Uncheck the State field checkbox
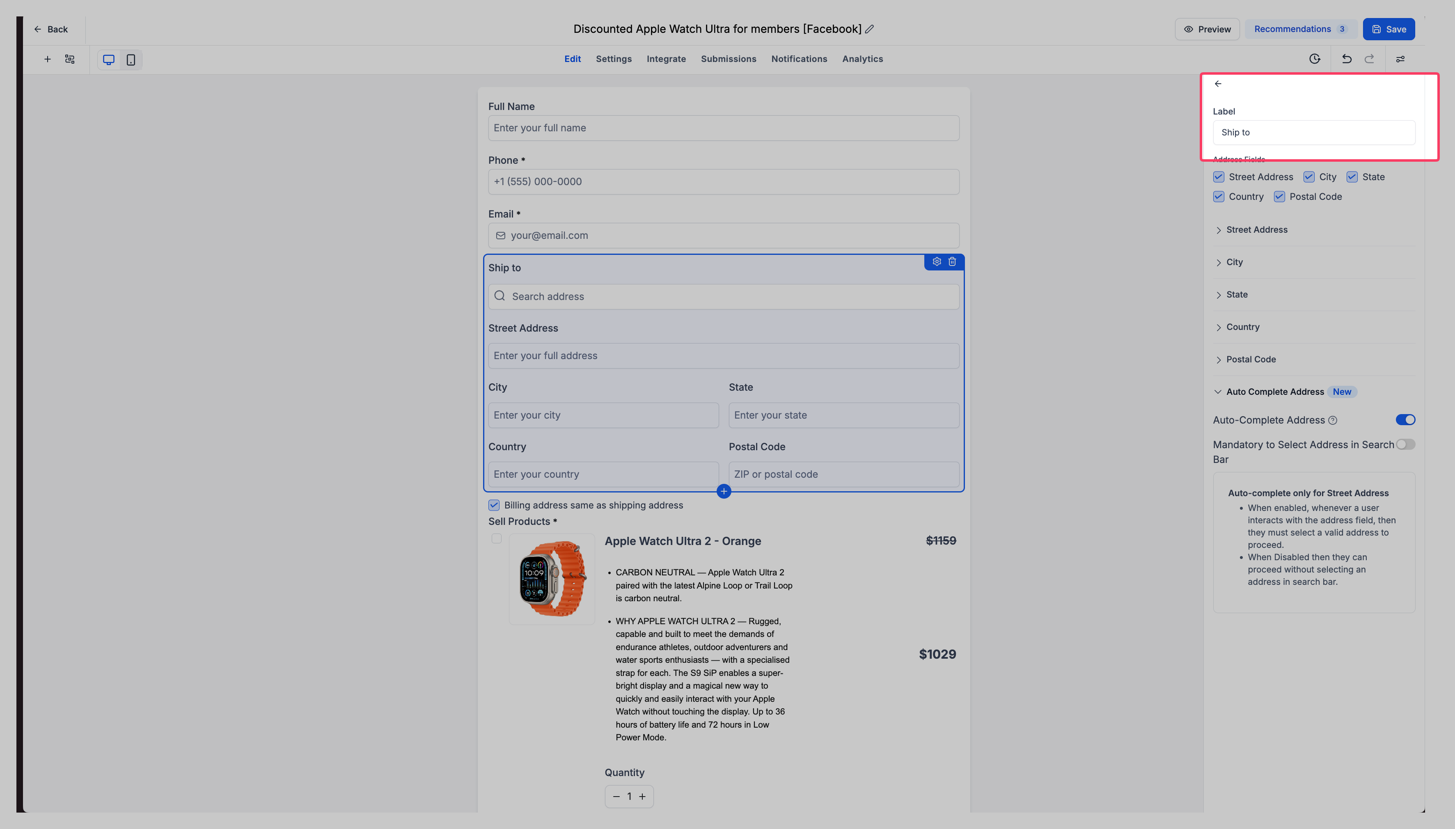 [x=1352, y=177]
